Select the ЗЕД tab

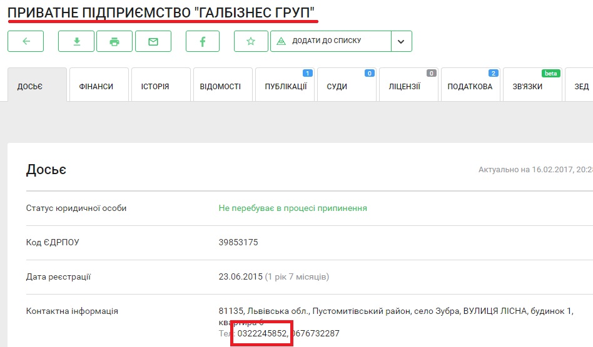coord(581,86)
